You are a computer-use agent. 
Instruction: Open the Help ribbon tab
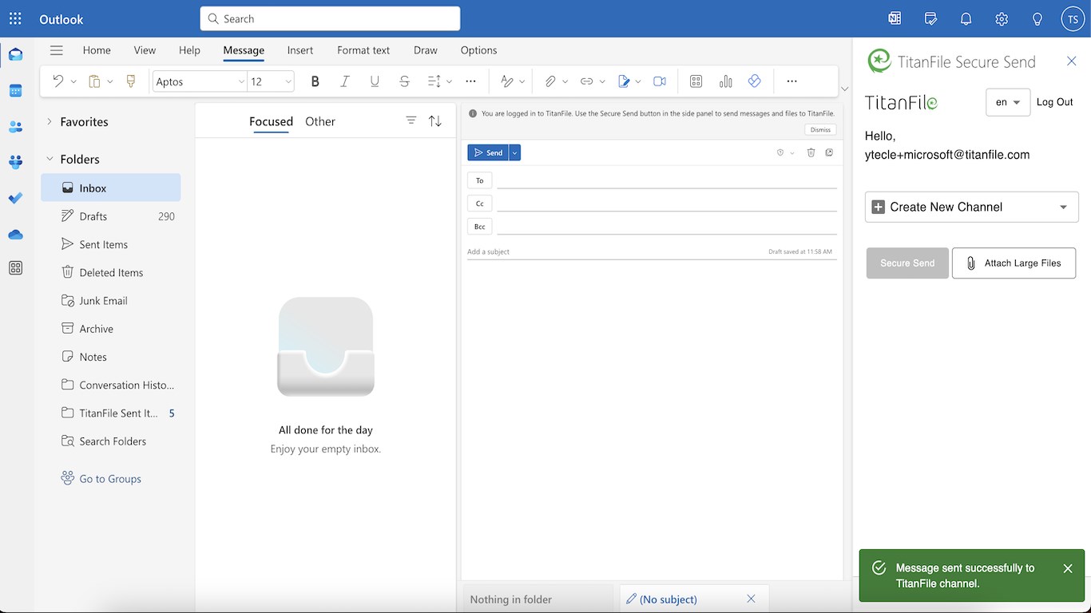click(189, 50)
